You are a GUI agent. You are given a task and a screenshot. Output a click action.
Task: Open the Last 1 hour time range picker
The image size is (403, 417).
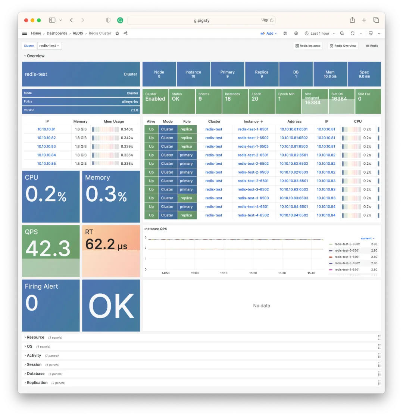coord(319,33)
